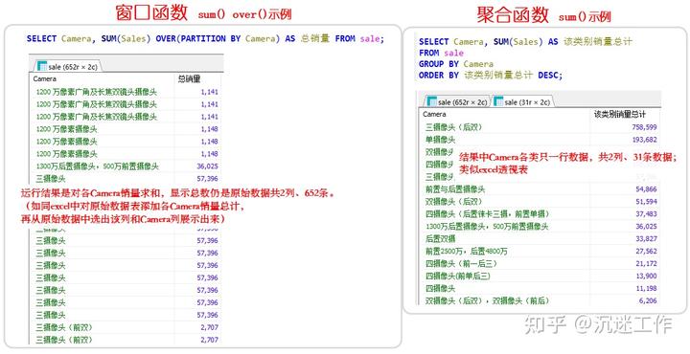Image resolution: width=690 pixels, height=354 pixels.
Task: Select the value 13,900
Action: (x=646, y=276)
